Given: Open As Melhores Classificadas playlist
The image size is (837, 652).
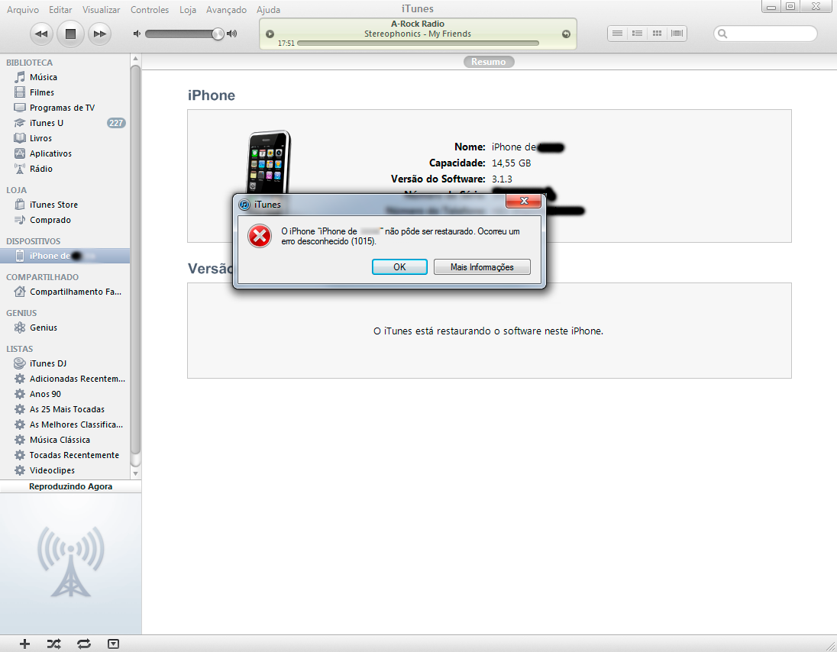Looking at the screenshot, I should coord(65,424).
